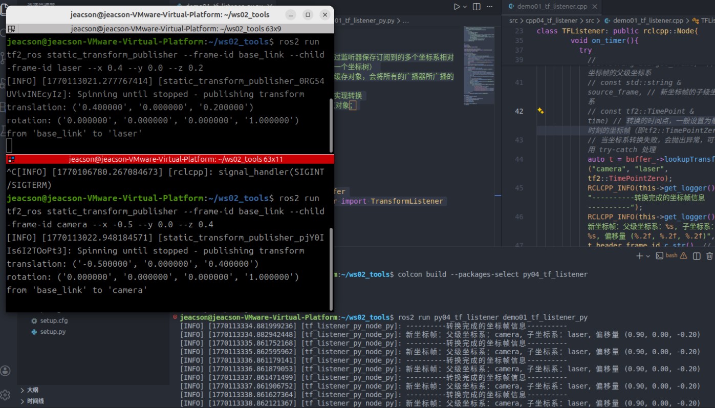This screenshot has height=408, width=715.
Task: Open setup.py in the file explorer
Action: (53, 332)
